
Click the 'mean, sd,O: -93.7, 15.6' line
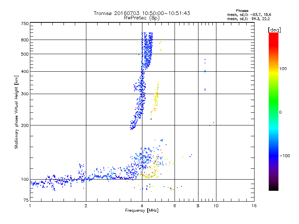point(249,15)
